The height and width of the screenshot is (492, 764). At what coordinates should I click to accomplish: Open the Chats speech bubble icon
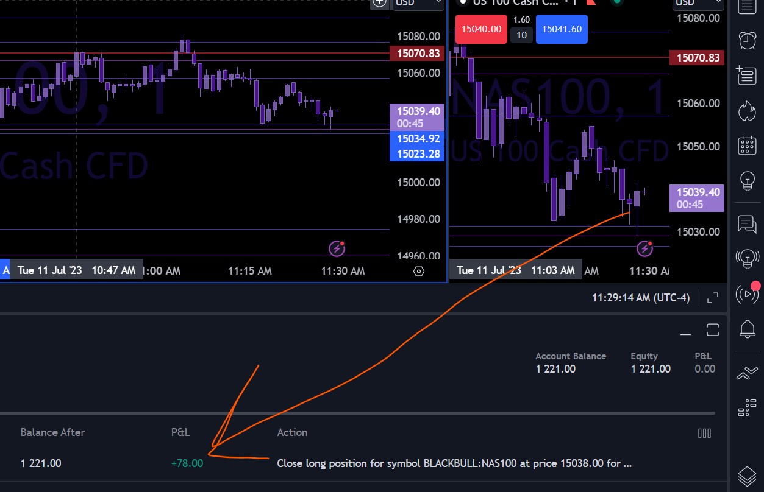pyautogui.click(x=747, y=224)
